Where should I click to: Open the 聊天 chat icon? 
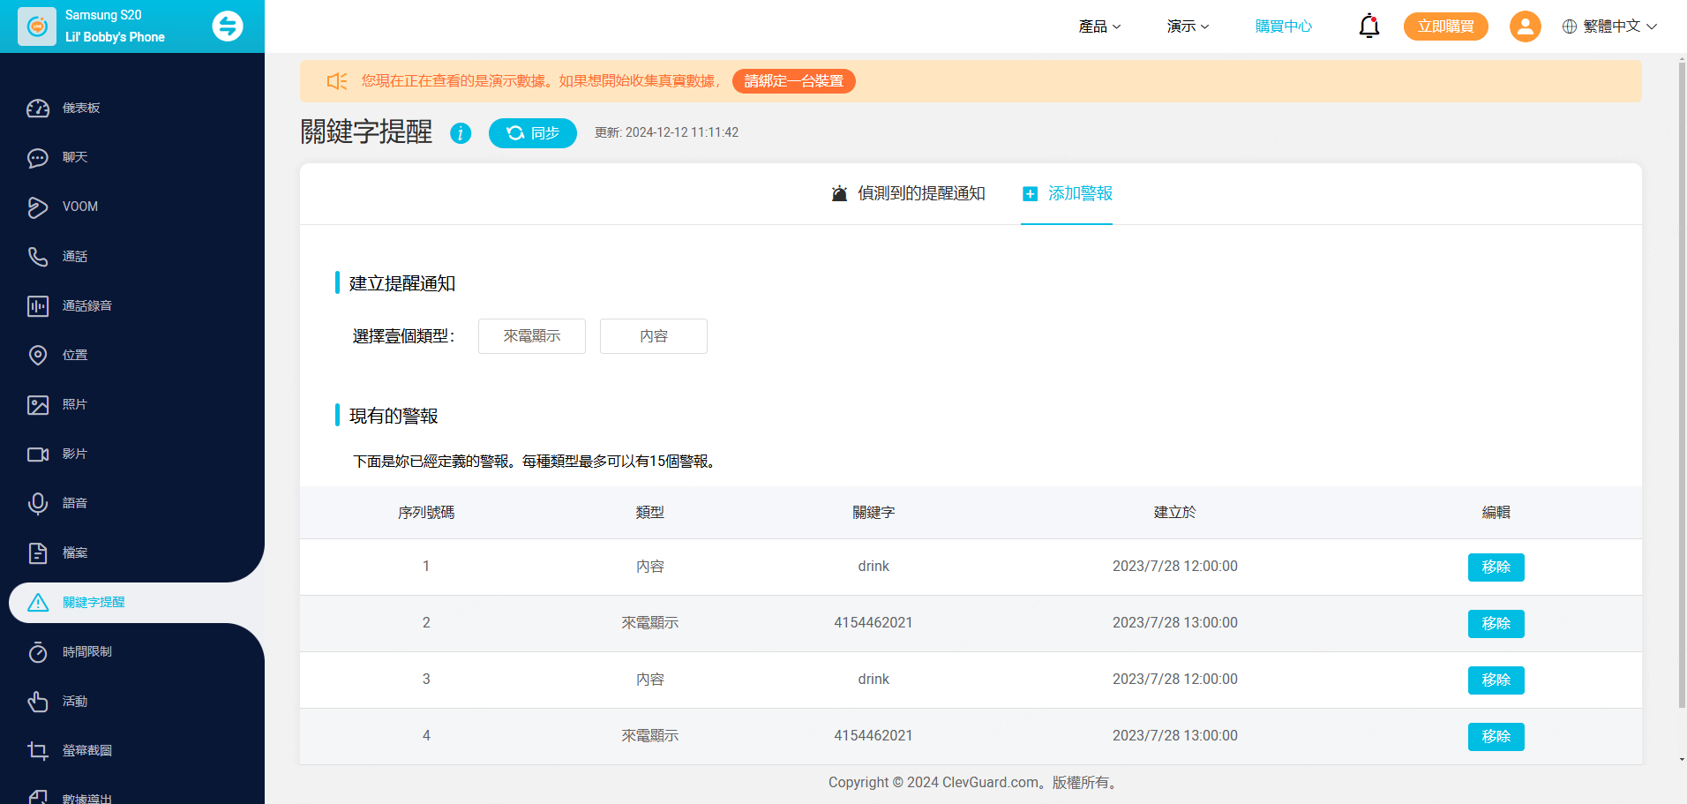pyautogui.click(x=38, y=157)
